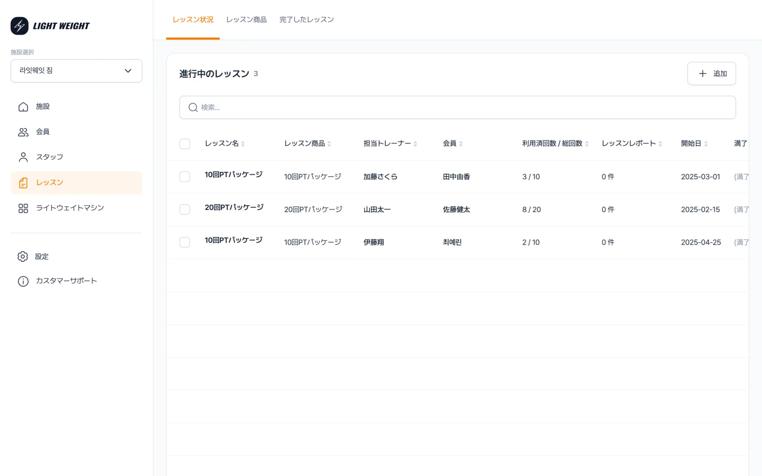Switch to the レッスン商品 tab

point(246,20)
